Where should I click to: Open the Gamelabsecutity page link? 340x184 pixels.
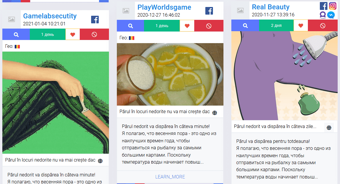click(50, 16)
